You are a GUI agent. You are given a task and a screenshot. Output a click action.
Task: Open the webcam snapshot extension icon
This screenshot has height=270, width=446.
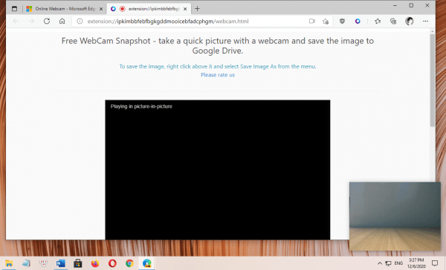click(x=358, y=21)
